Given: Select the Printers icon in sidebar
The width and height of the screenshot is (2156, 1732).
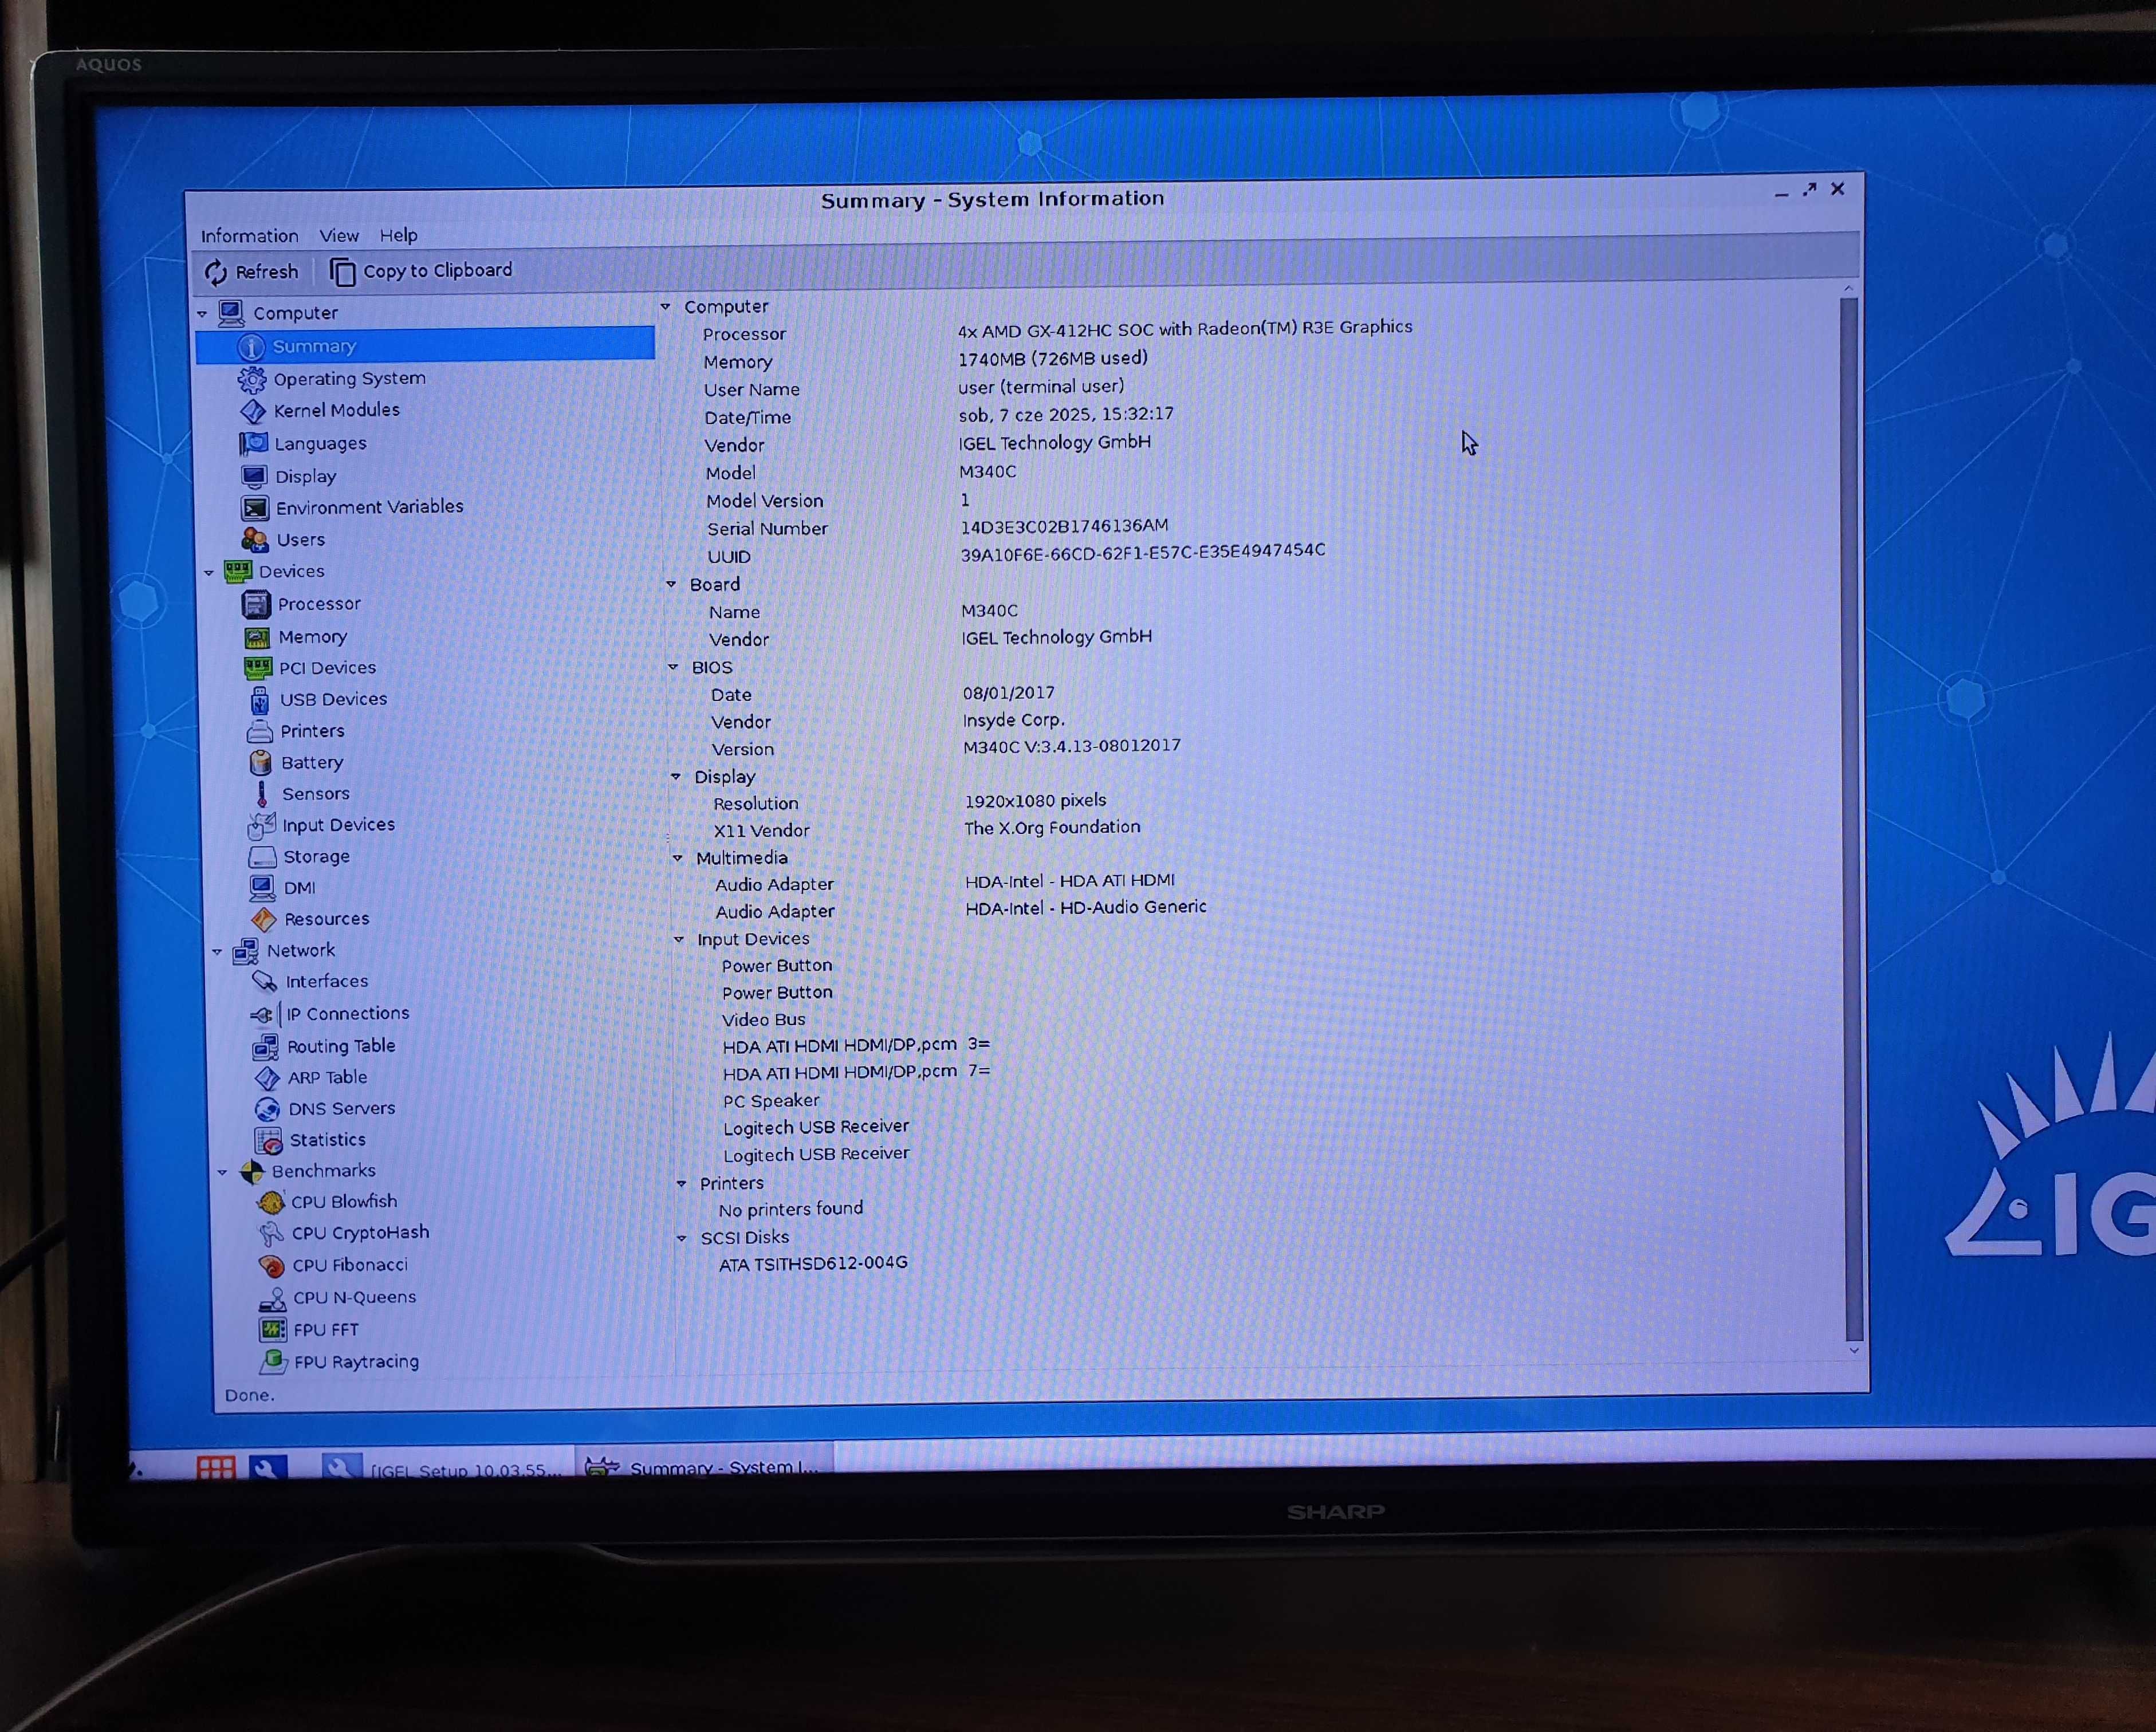Looking at the screenshot, I should [x=259, y=731].
